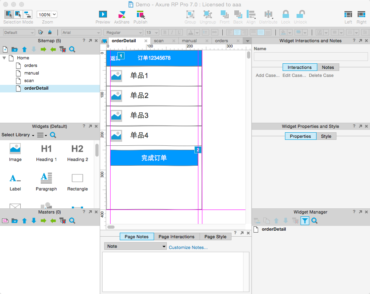Click the Widget Manager filter icon
This screenshot has width=370, height=294.
305,221
